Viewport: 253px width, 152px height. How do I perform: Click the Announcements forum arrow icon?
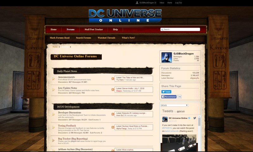pyautogui.click(x=53, y=79)
